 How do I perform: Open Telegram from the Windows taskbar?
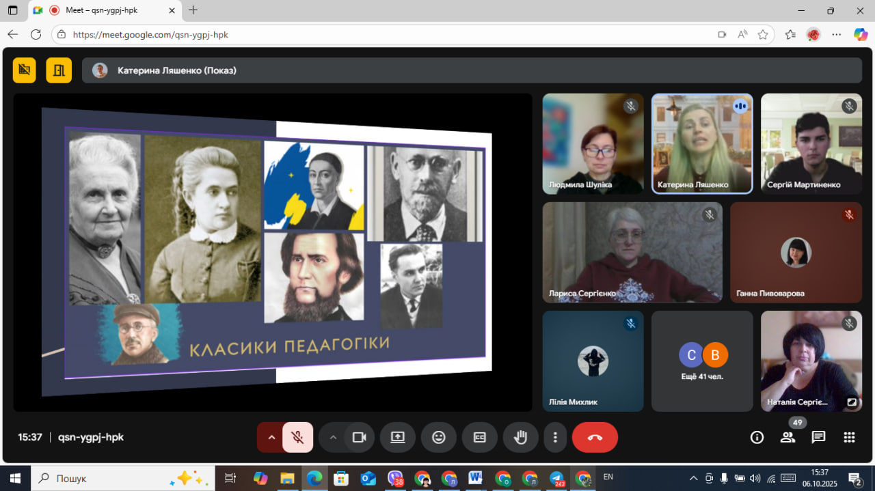point(557,478)
